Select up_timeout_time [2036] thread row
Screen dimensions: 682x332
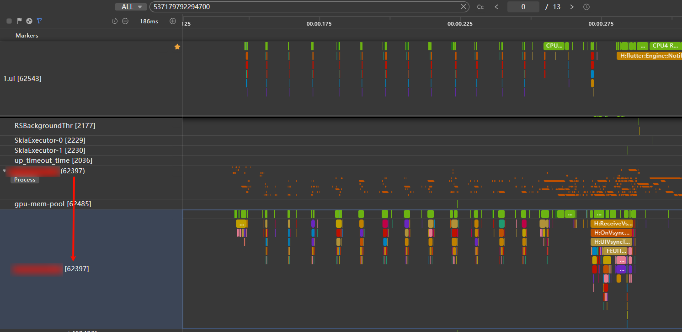[91, 161]
